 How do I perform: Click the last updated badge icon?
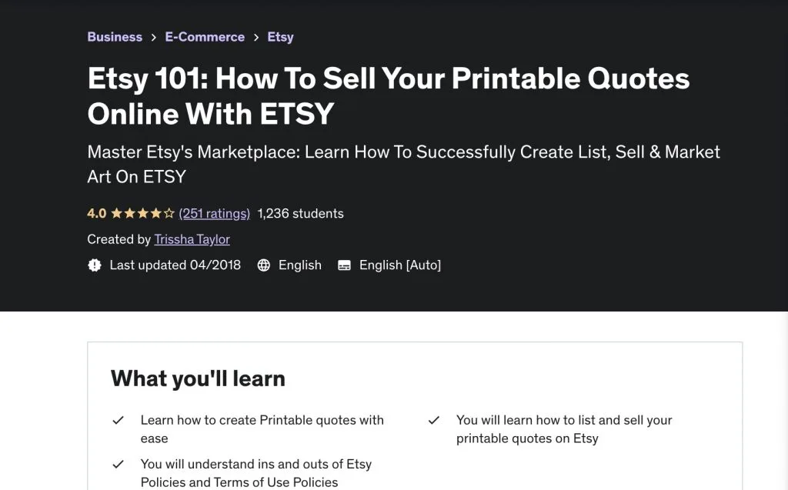coord(95,265)
